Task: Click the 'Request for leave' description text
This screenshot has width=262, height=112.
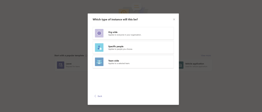Action: click(73, 67)
